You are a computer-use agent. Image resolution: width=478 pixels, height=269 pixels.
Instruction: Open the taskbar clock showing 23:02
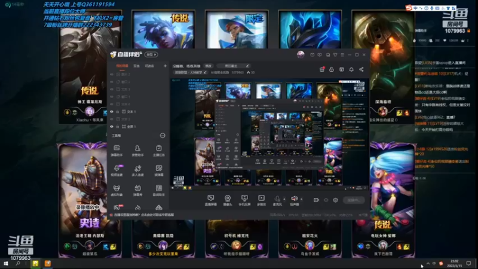coord(454,264)
